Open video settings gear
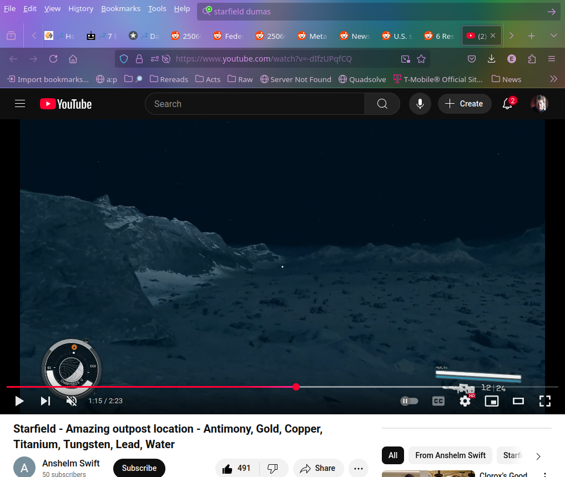This screenshot has width=565, height=477. pyautogui.click(x=465, y=401)
